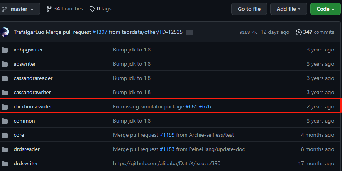The image size is (342, 171).
Task: Click the commit history clock icon
Action: tap(298, 32)
